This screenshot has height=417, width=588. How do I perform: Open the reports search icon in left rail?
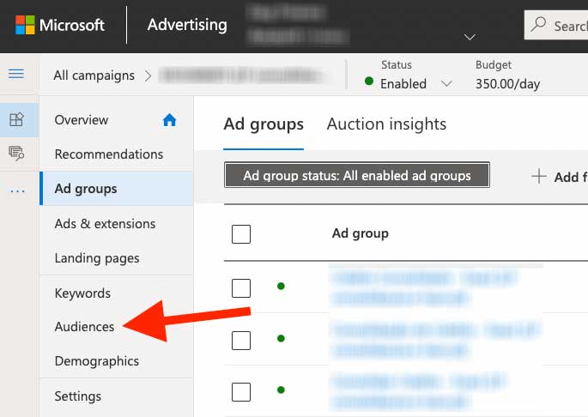click(x=16, y=154)
